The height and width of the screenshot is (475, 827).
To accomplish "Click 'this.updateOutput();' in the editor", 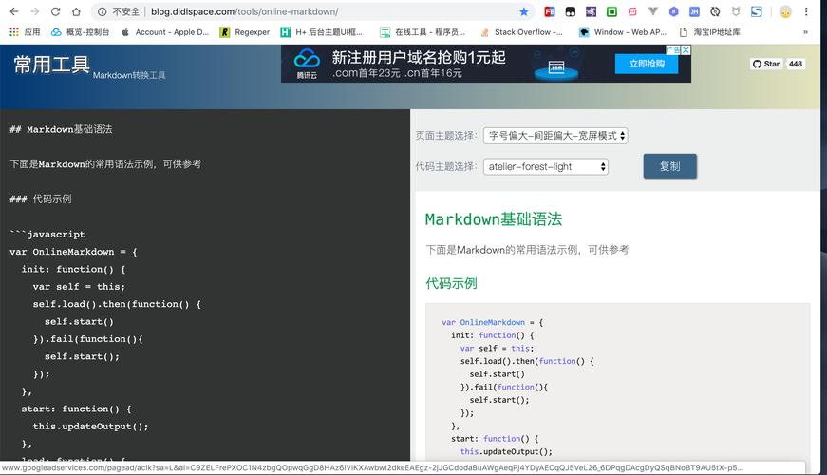I will (x=91, y=426).
